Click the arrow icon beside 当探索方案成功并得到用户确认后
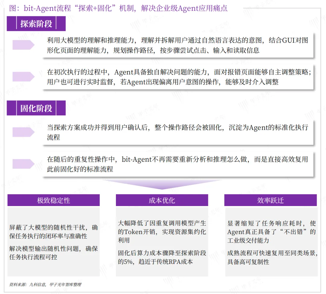326x294 pixels. click(x=24, y=132)
